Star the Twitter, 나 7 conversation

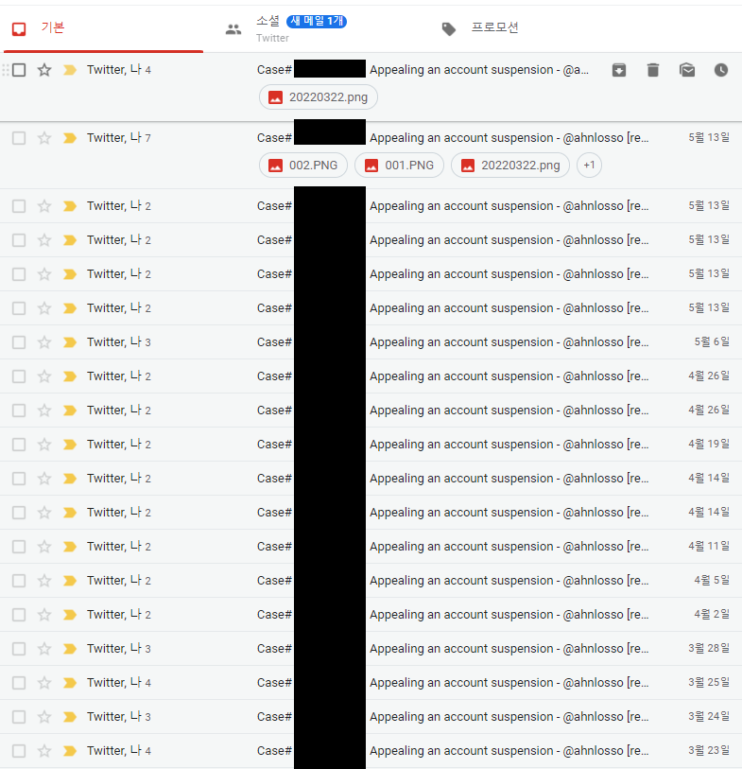coord(44,138)
